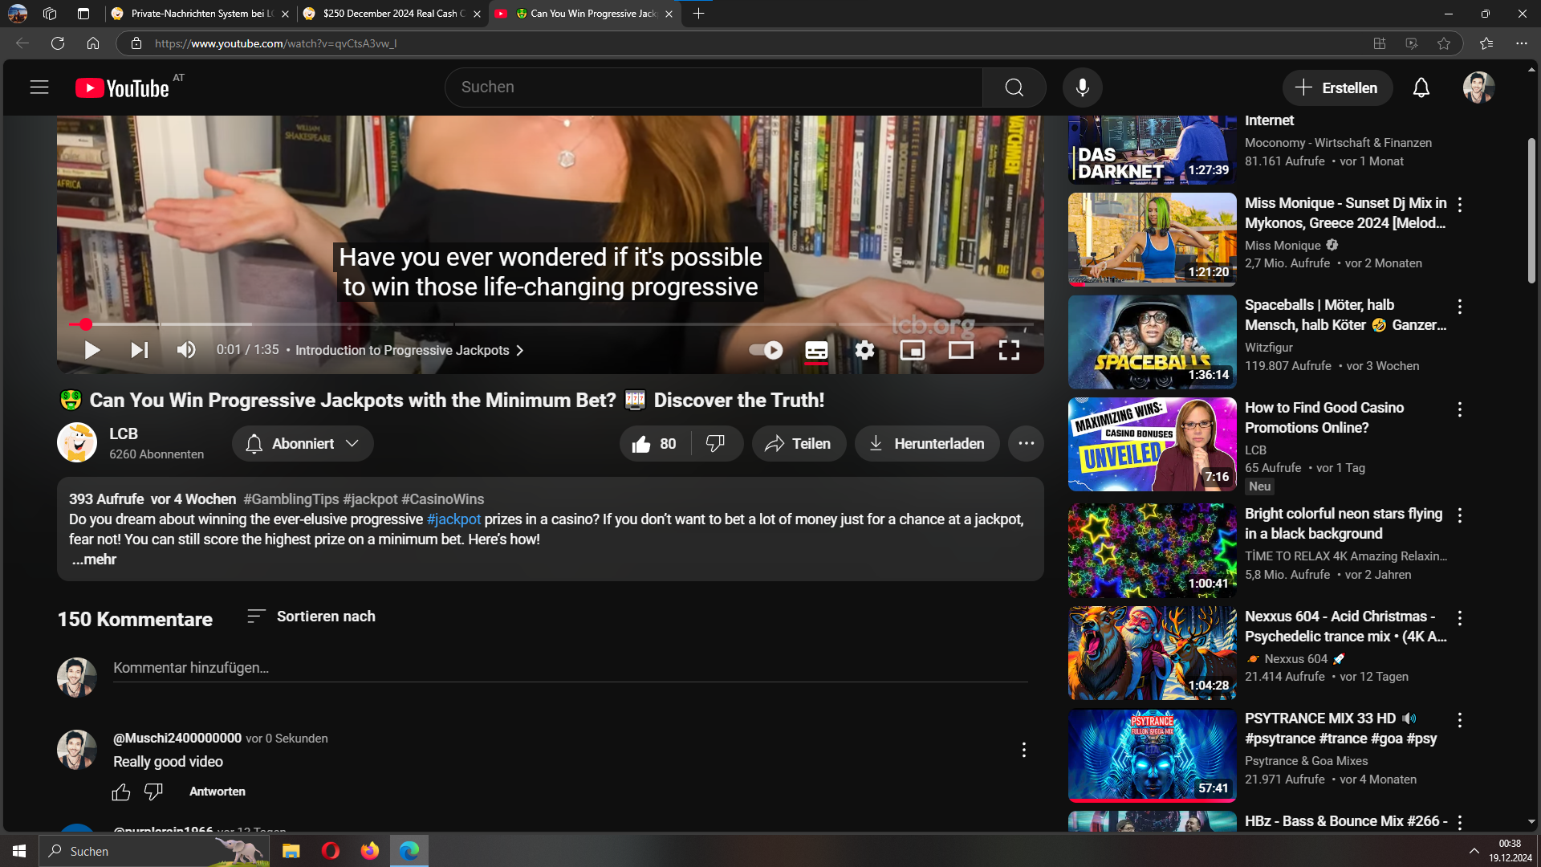Add this page to favorites star

click(x=1443, y=43)
